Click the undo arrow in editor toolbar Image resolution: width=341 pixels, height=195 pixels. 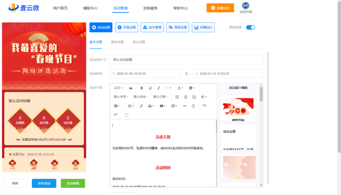204,106
